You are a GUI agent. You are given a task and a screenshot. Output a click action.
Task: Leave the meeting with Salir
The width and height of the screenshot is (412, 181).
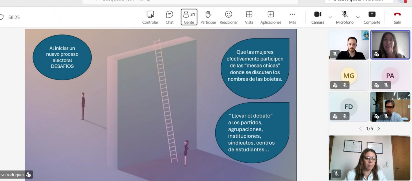(397, 17)
